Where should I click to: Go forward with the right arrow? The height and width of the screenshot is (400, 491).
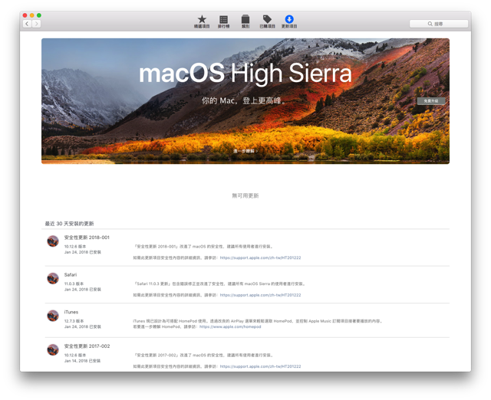tap(37, 24)
